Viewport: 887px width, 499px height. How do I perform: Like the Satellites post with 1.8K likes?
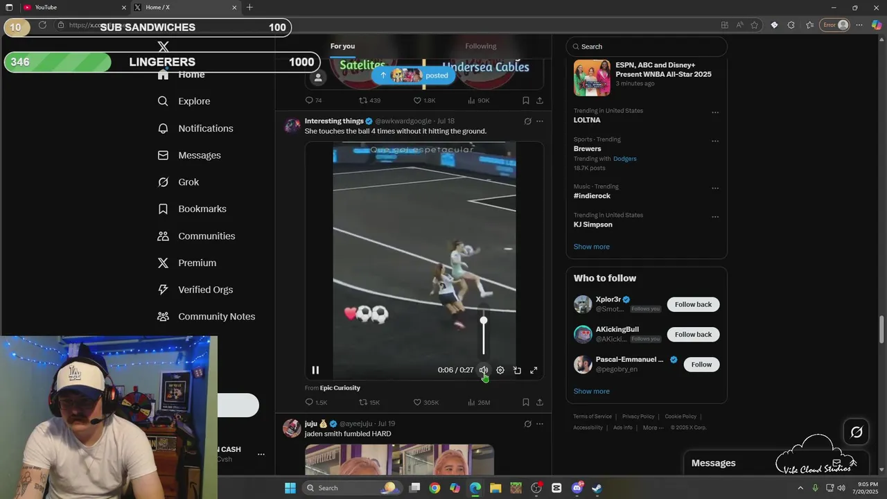[424, 100]
